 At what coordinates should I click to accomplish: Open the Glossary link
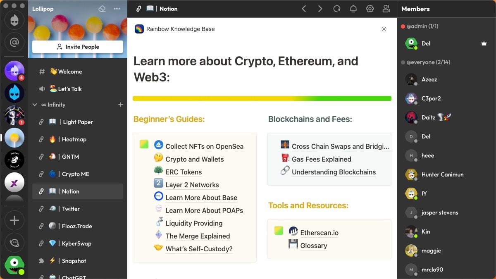click(314, 246)
